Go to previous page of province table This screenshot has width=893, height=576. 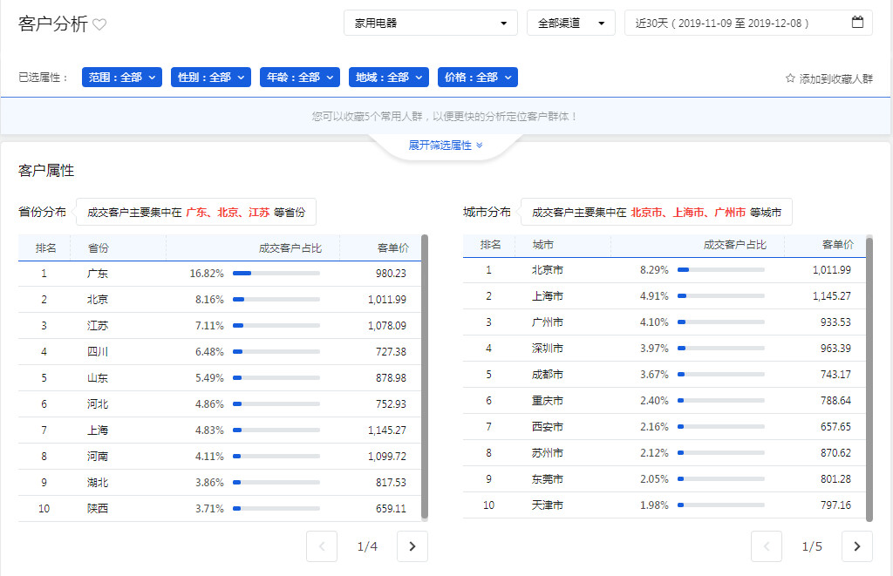(x=322, y=546)
